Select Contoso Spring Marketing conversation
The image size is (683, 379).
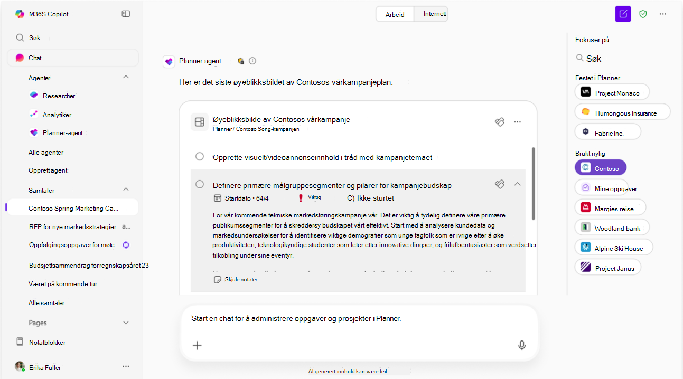click(x=73, y=208)
